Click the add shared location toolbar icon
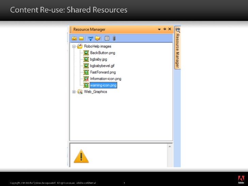 point(74,38)
